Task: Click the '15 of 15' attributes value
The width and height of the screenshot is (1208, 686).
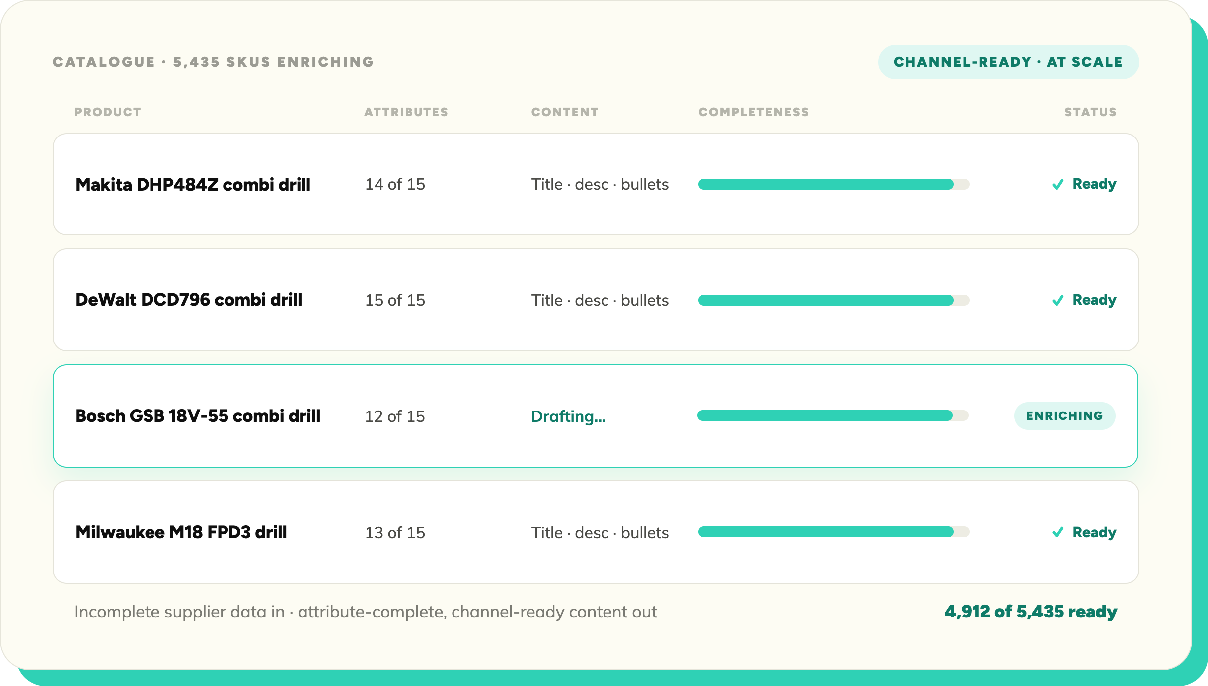Action: 395,300
